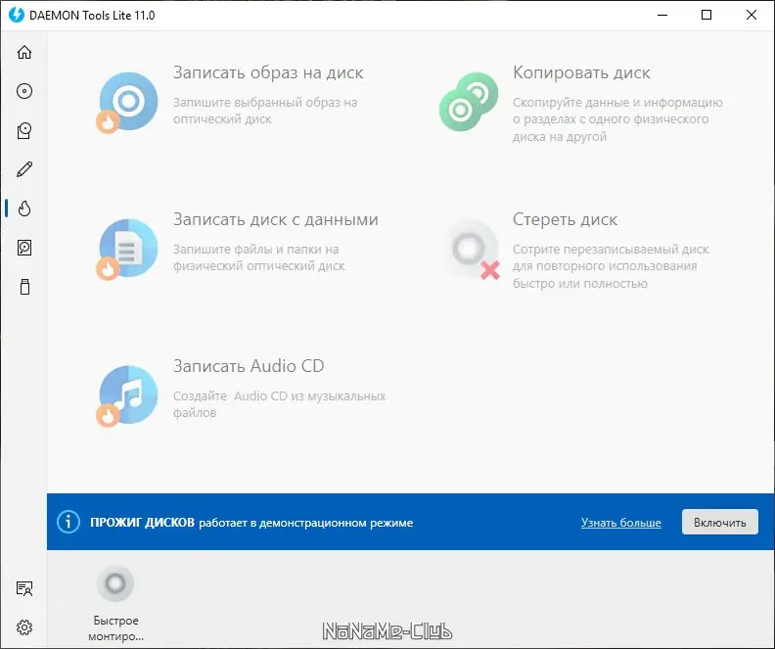
Task: Click the gray disc with red cross icon
Action: [473, 249]
